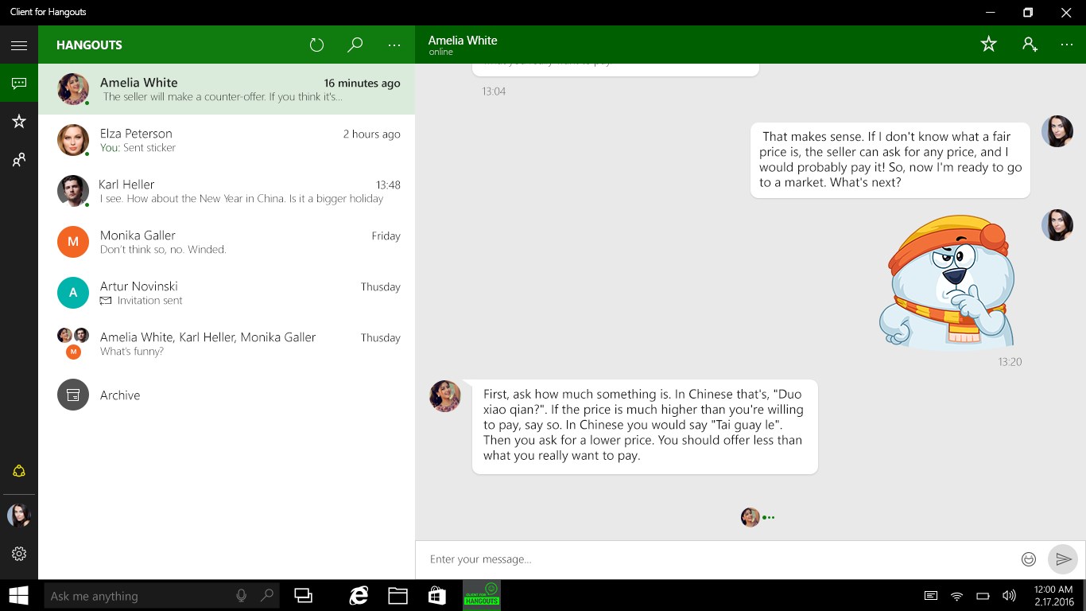Viewport: 1086px width, 611px height.
Task: Open the Monika Galler conversation
Action: pyautogui.click(x=227, y=242)
